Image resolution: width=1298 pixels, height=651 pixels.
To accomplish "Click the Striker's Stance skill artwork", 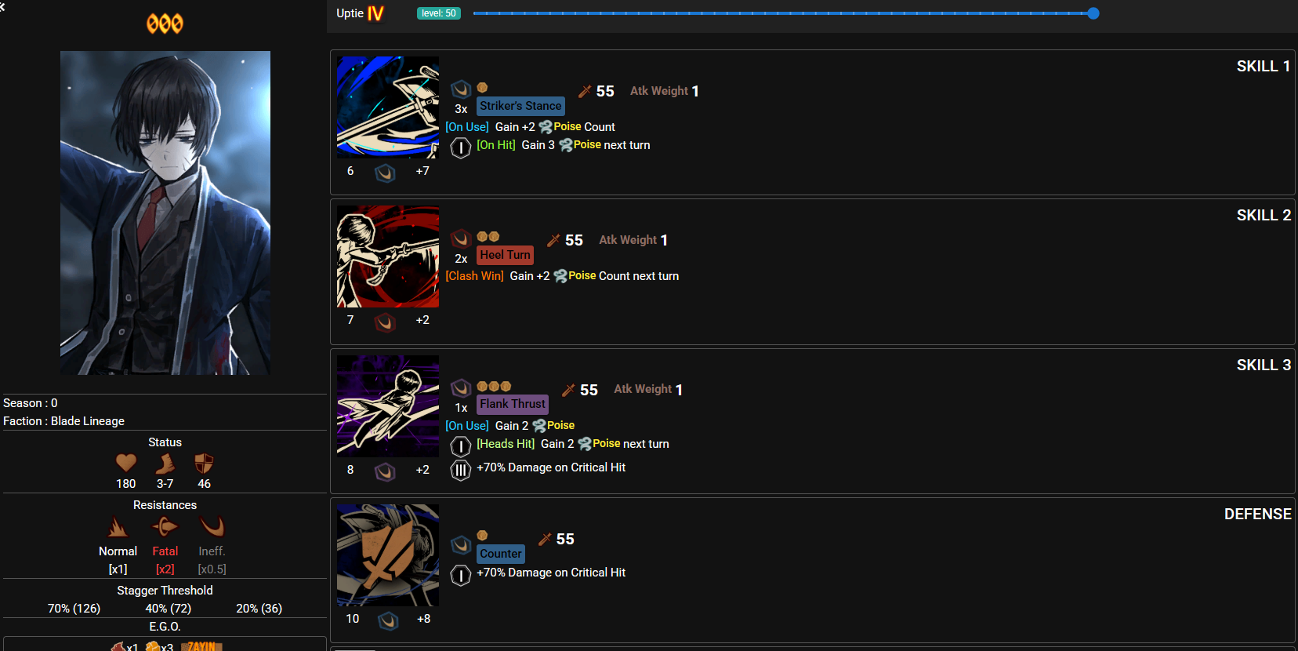I will (388, 107).
